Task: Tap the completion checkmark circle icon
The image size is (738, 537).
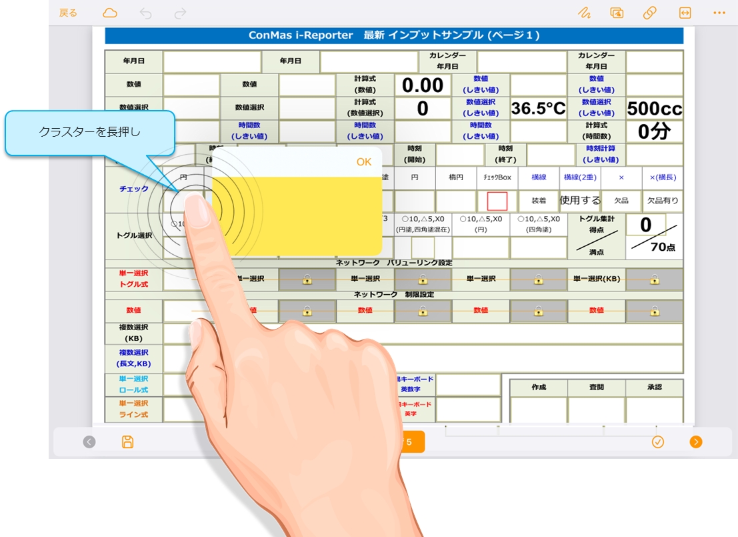Action: coord(657,442)
